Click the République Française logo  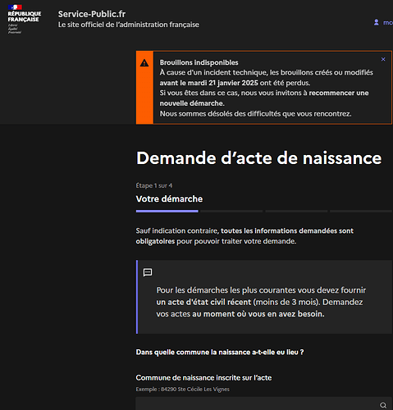(24, 19)
